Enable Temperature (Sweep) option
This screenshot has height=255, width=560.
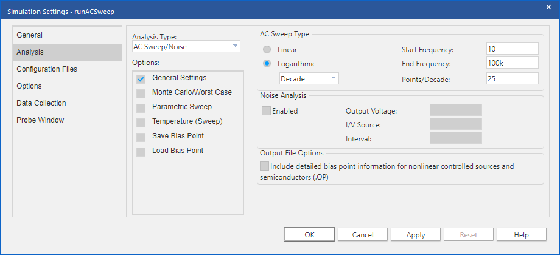tap(141, 123)
